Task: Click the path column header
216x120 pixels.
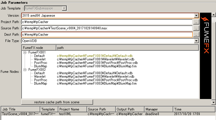Action: (x=128, y=48)
